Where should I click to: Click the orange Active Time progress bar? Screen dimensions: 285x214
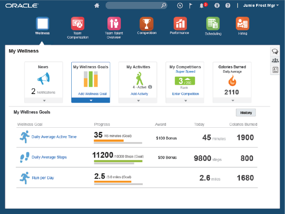click(109, 140)
